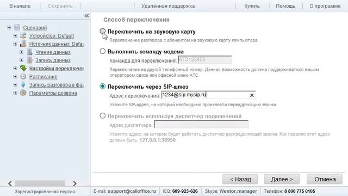Open Удалённая поддержка
Viewport: 348px width, 196px height.
(168, 6)
